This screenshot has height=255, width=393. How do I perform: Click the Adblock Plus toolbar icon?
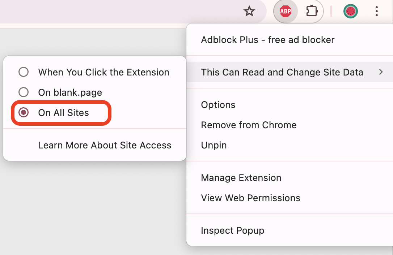pyautogui.click(x=286, y=11)
